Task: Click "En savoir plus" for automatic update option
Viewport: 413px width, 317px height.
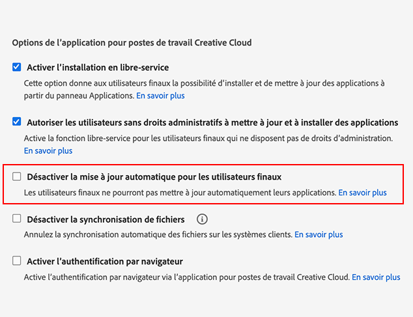Action: 362,193
